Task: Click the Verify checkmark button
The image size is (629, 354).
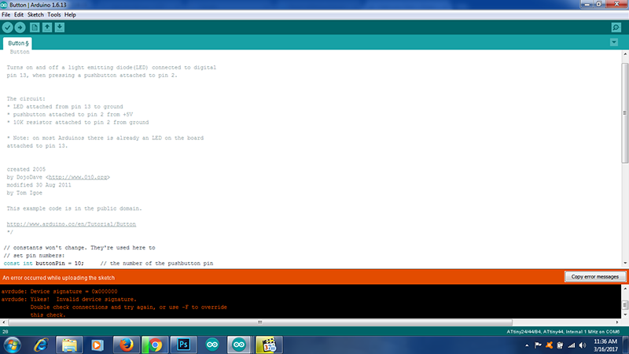Action: (x=8, y=28)
